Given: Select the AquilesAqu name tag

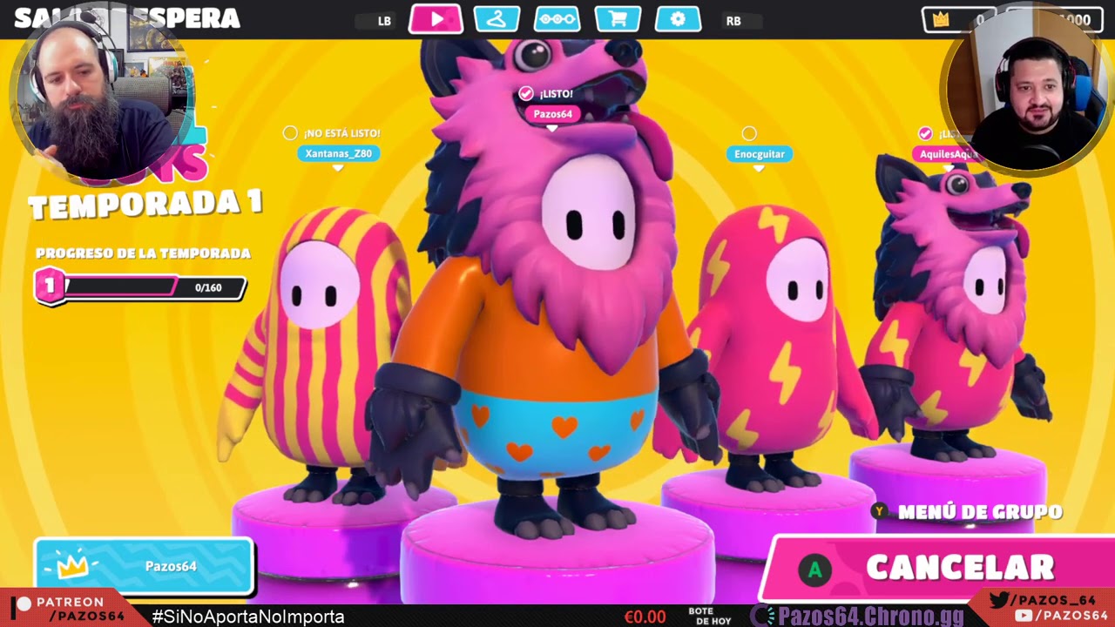Looking at the screenshot, I should 949,154.
